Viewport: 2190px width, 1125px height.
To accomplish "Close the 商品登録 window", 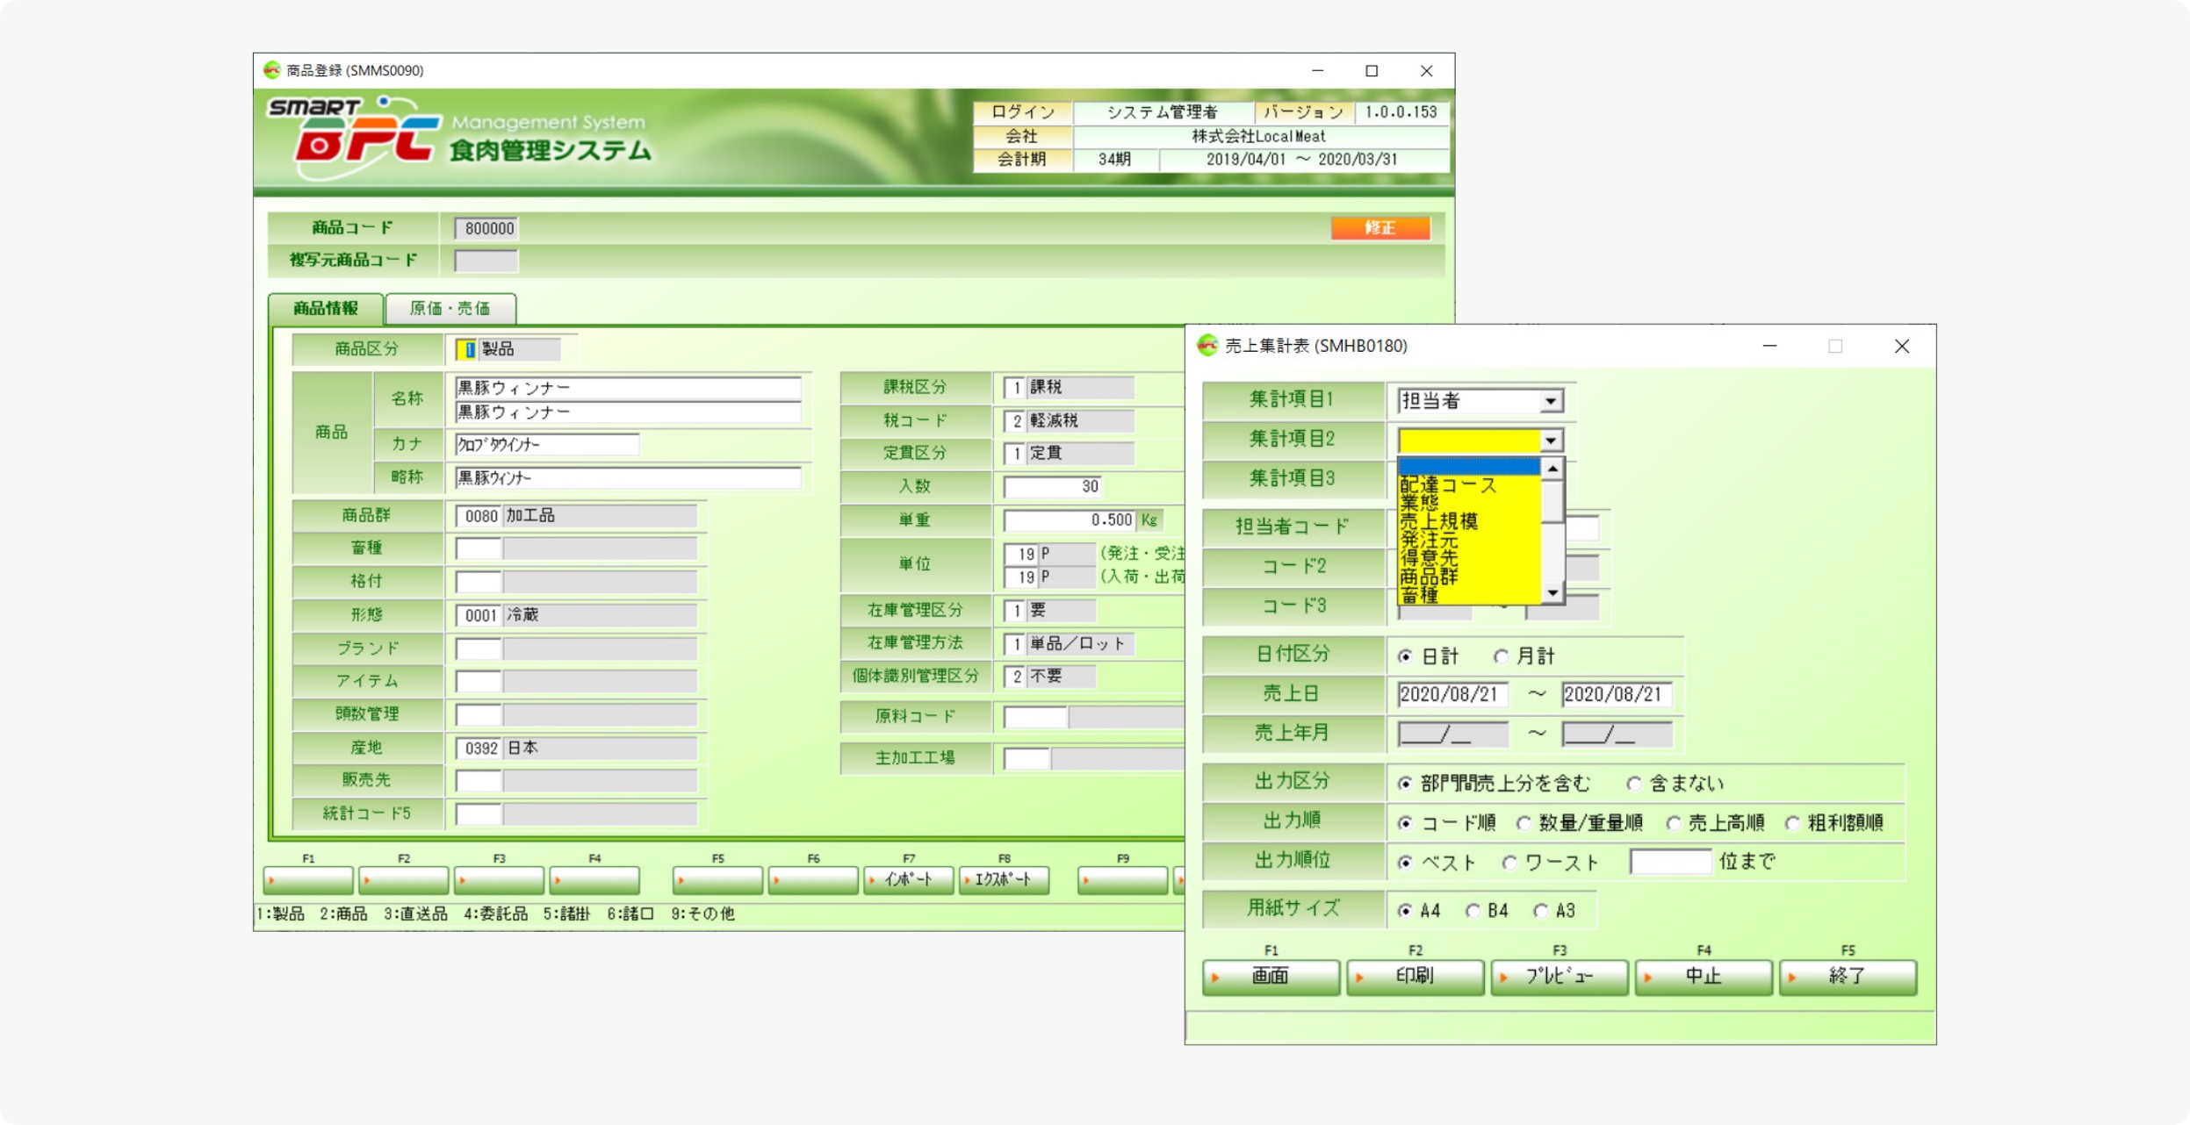I will 1426,70.
